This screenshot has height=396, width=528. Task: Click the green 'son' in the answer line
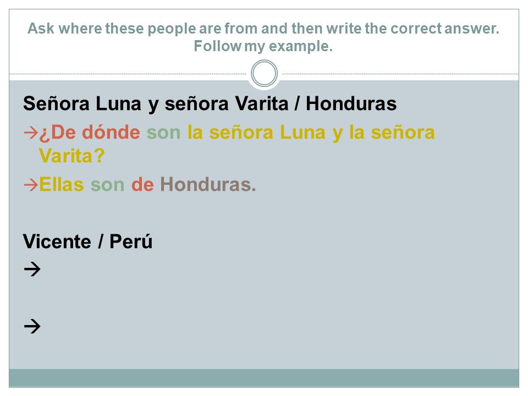coord(107,185)
